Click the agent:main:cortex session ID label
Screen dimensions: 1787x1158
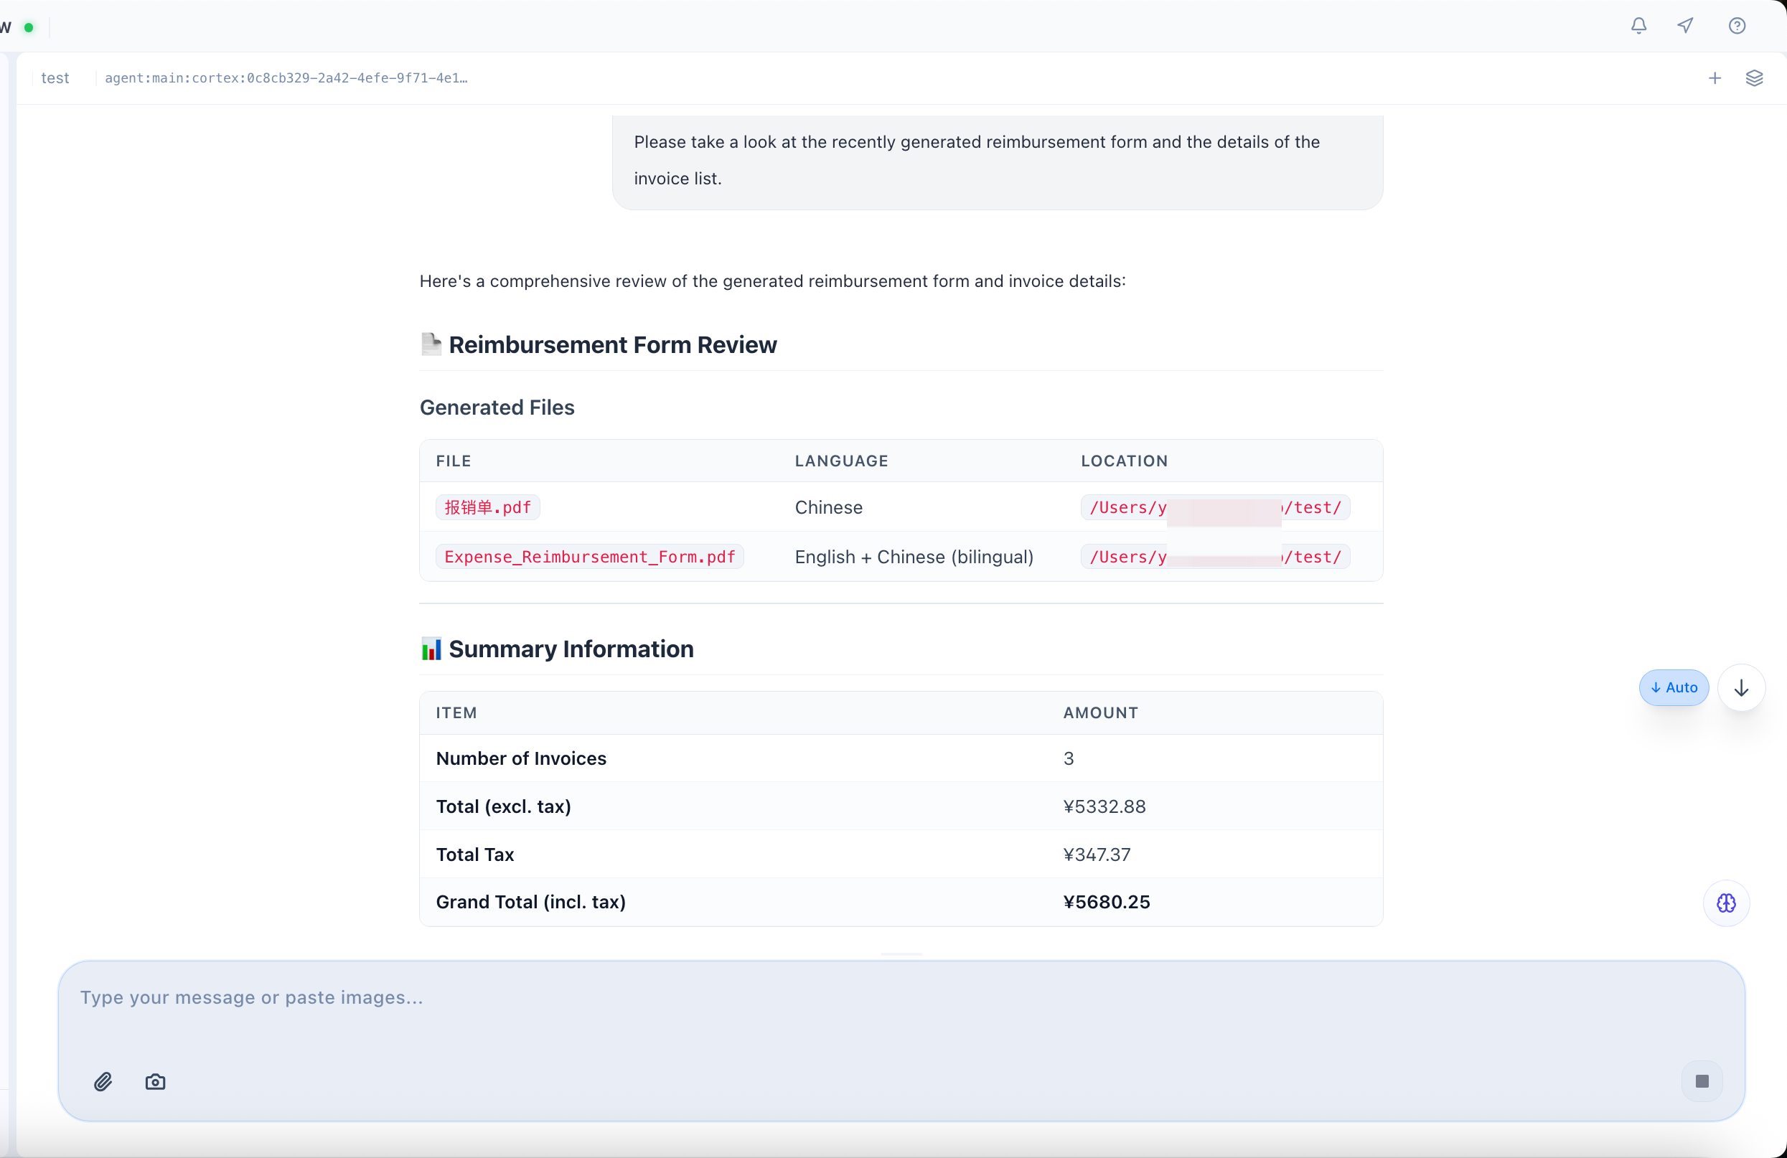pos(286,78)
